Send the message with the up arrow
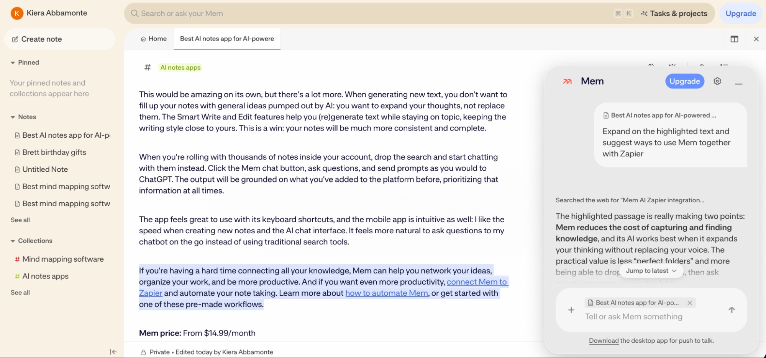The image size is (766, 358). [732, 310]
